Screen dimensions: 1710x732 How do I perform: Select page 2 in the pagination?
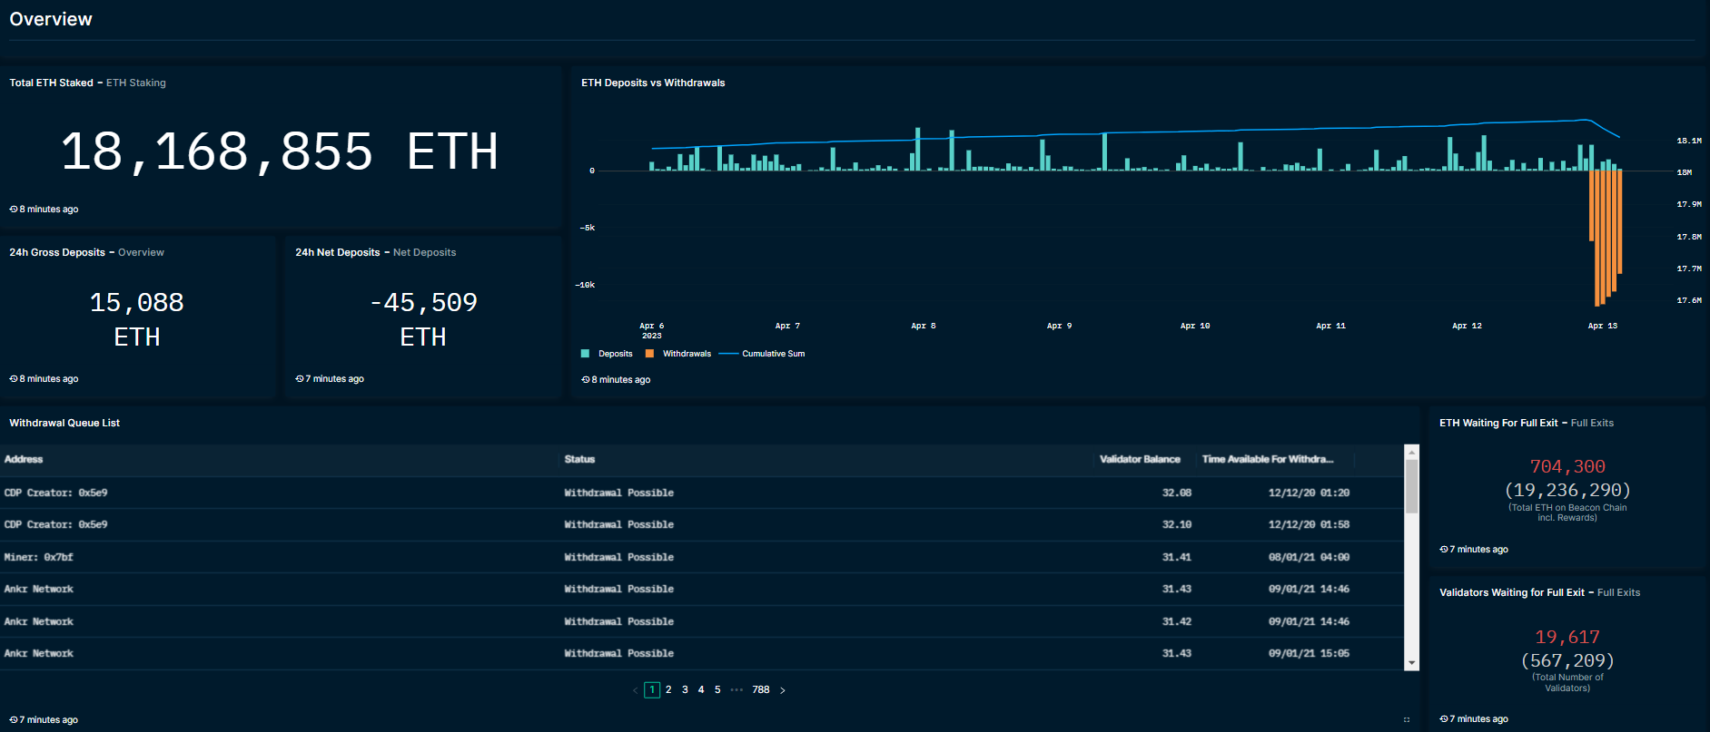point(668,690)
